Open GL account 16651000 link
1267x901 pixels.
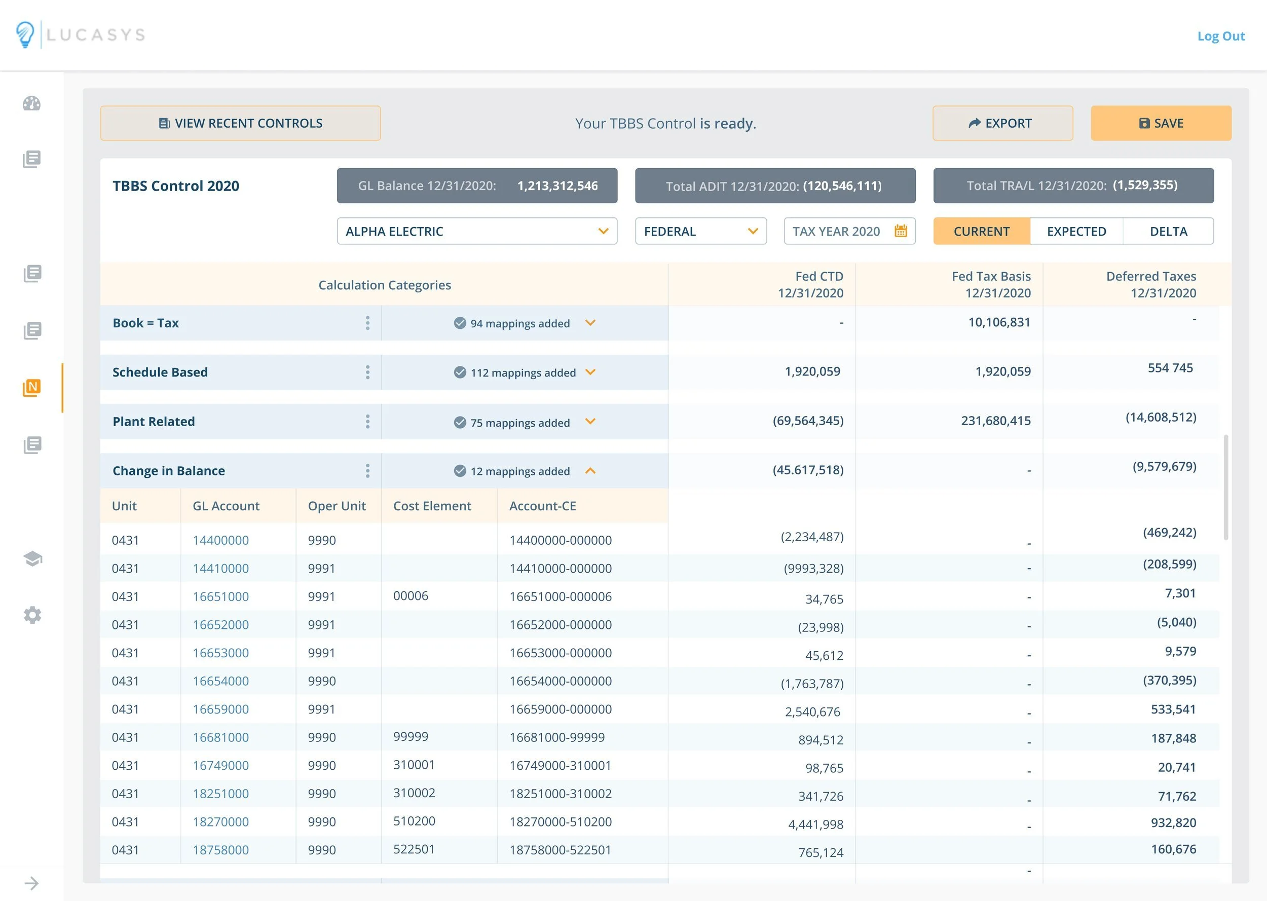pyautogui.click(x=220, y=596)
